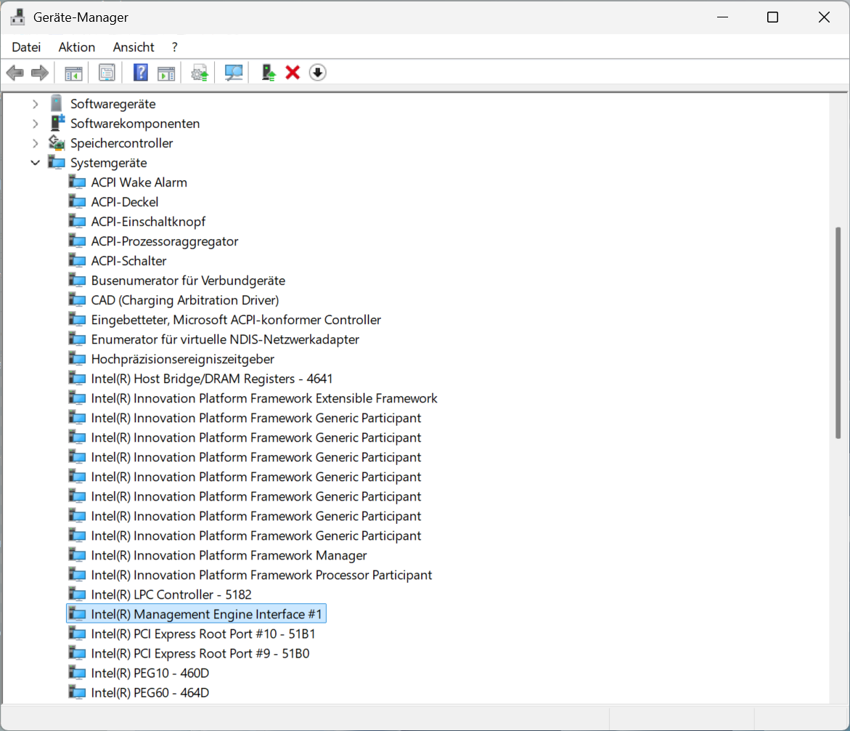Click the Systemgeräte folder icon
This screenshot has height=731, width=850.
tap(57, 162)
